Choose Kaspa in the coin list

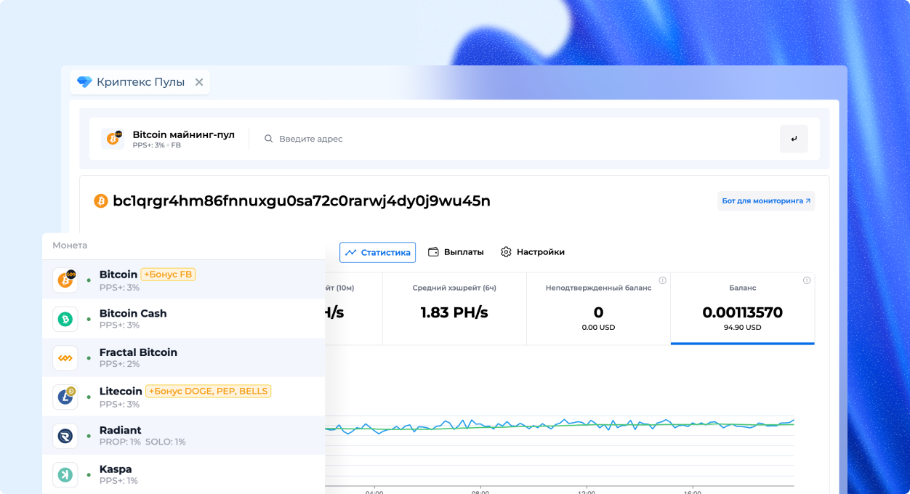tap(183, 474)
